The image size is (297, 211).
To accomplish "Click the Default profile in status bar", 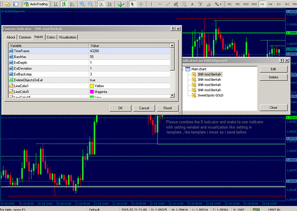I will click(x=95, y=210).
